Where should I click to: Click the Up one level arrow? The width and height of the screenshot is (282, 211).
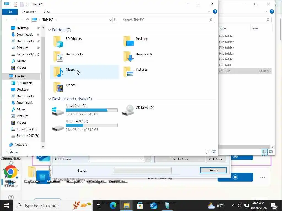(x=28, y=20)
